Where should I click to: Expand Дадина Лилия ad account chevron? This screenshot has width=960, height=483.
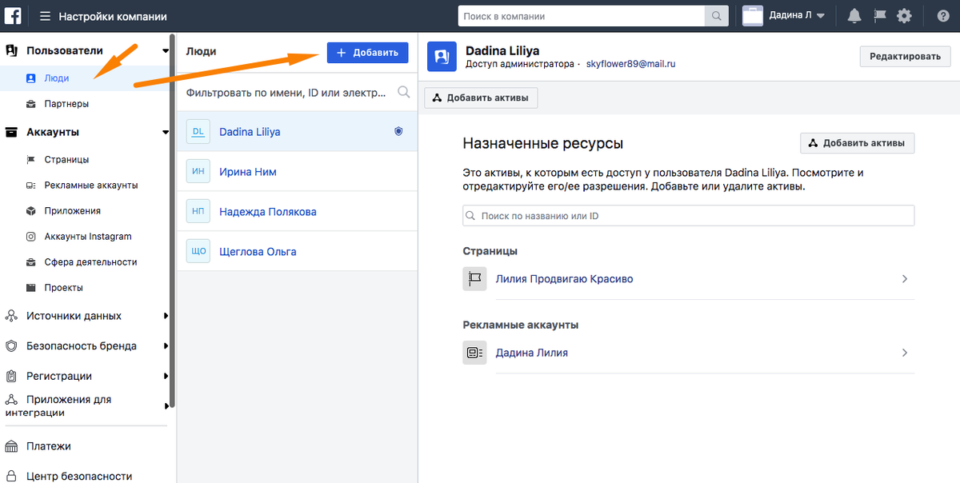pos(905,353)
